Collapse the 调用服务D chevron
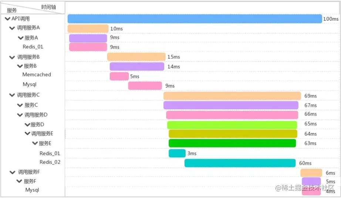Viewport: 341px width, 198px height. [20, 115]
